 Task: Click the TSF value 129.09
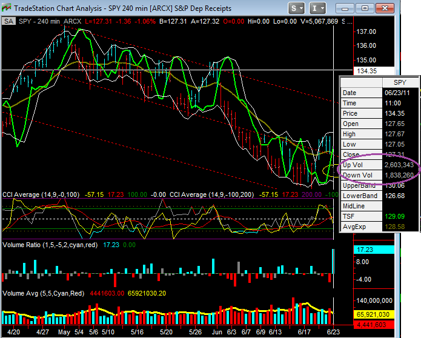(x=394, y=216)
